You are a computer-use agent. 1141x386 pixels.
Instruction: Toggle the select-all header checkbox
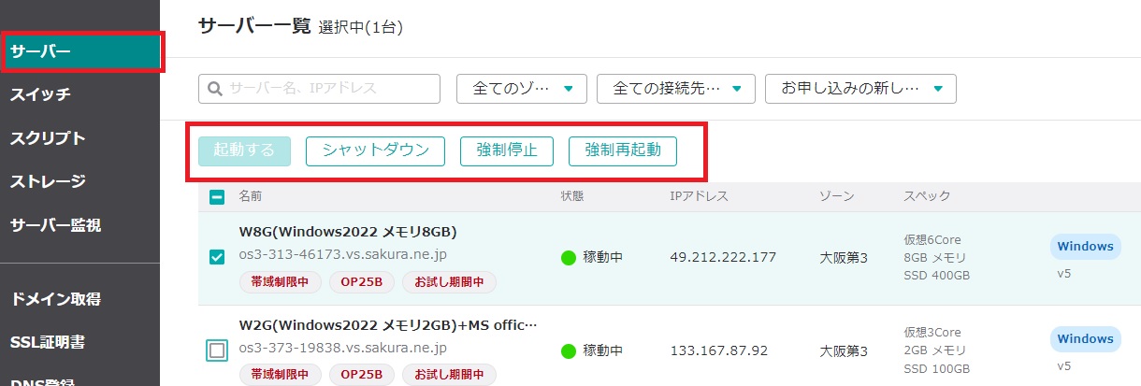click(217, 197)
